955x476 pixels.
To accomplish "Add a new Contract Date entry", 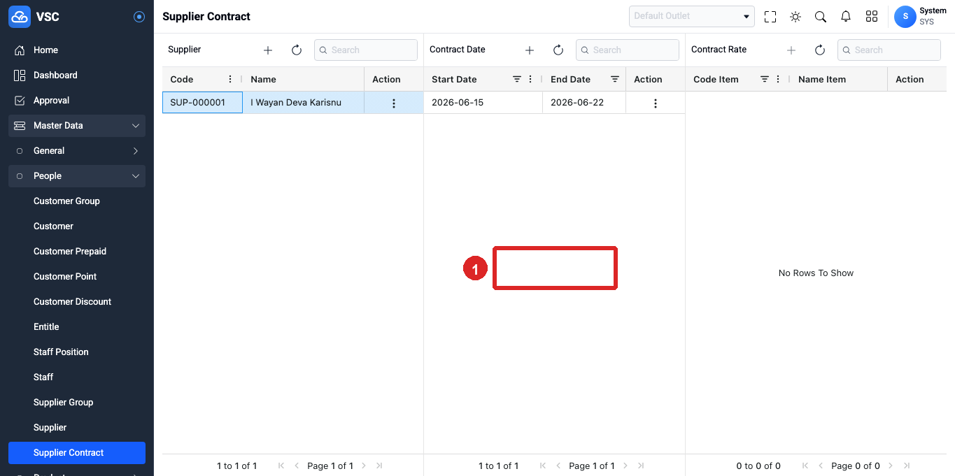I will click(530, 50).
